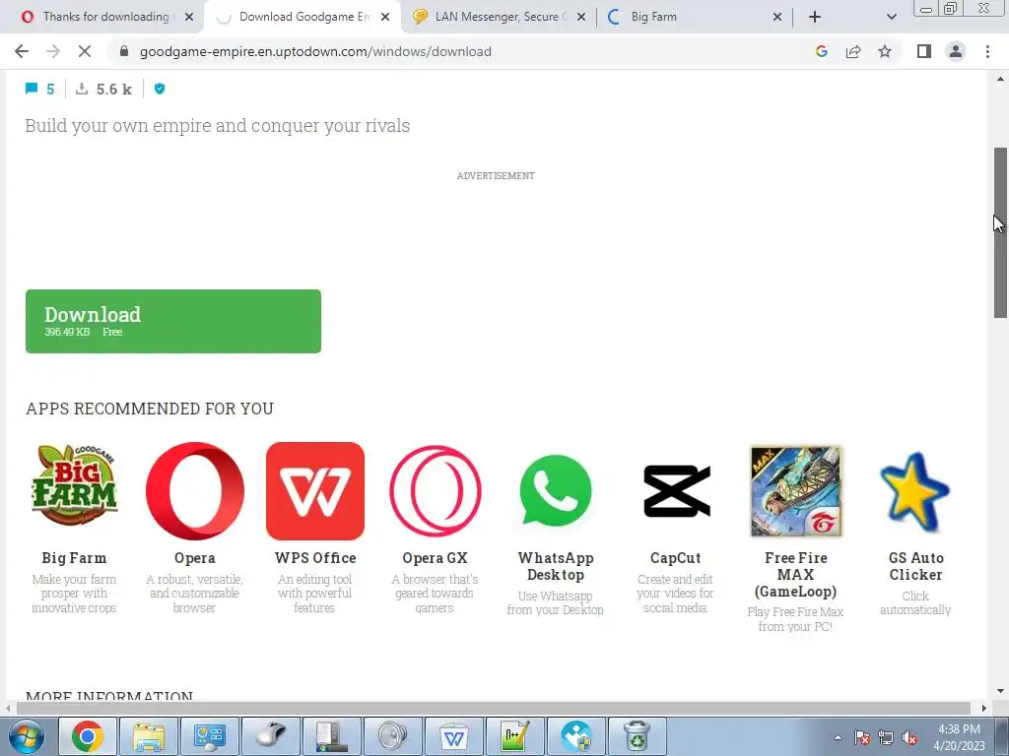Open the WPS Office app icon
The image size is (1009, 756).
click(x=314, y=490)
